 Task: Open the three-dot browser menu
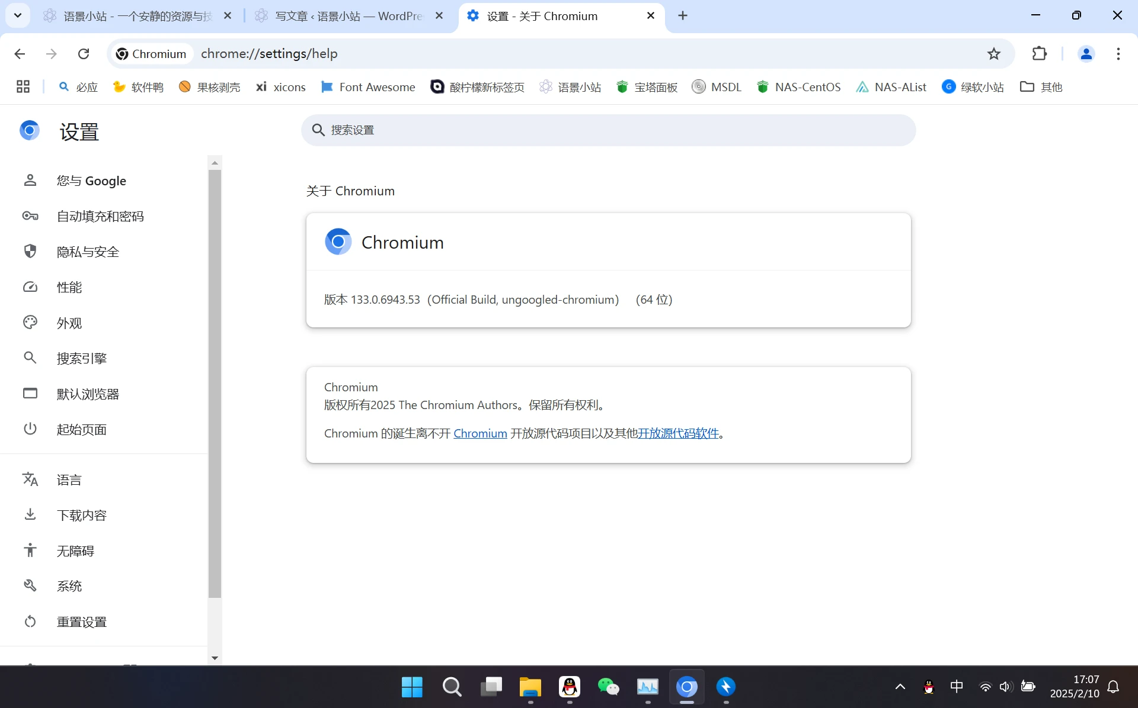point(1118,54)
